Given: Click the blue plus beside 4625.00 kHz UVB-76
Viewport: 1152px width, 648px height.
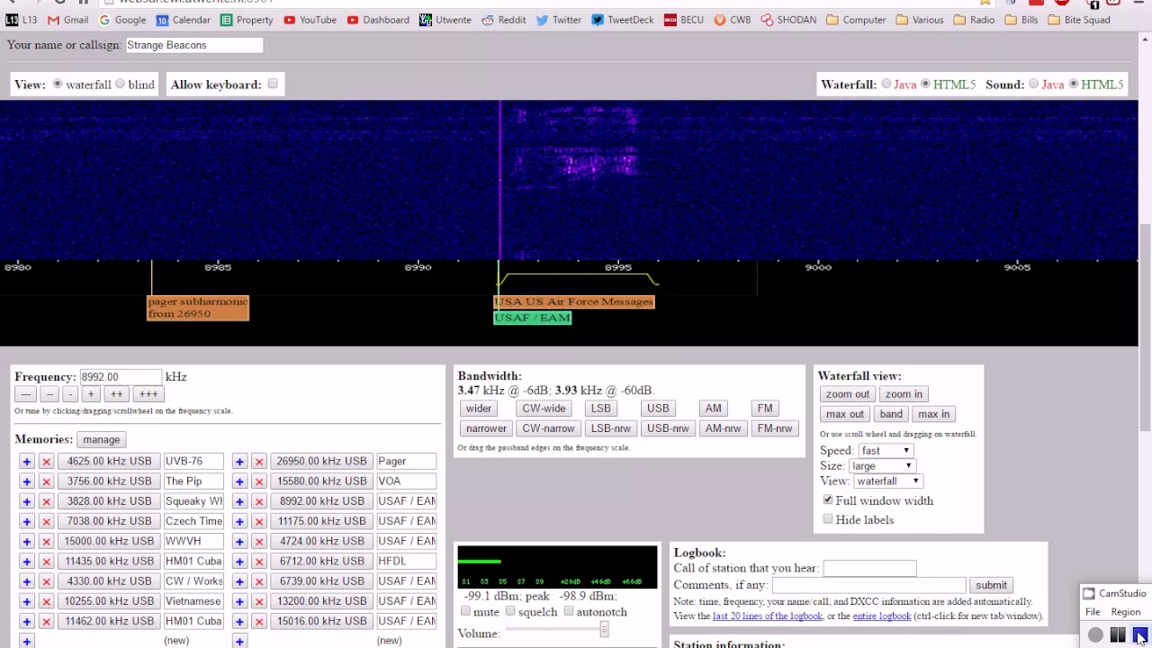Looking at the screenshot, I should (x=27, y=462).
